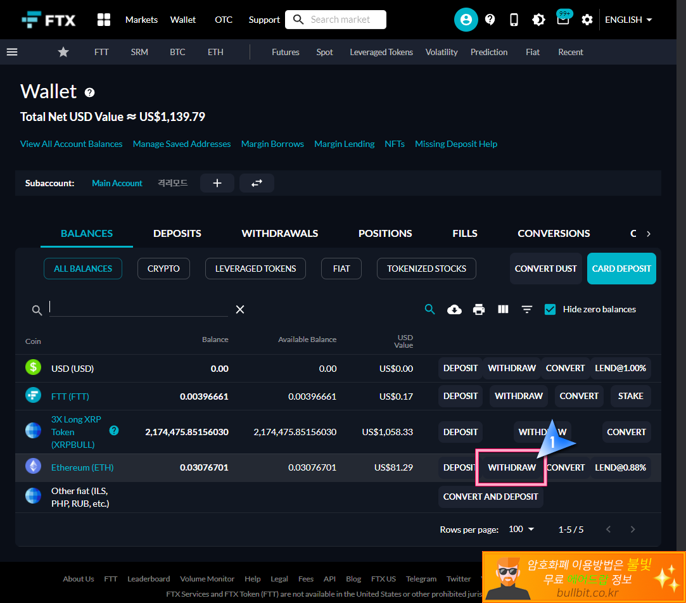Filter by TOKENIZED STOCKS balances

click(x=426, y=269)
